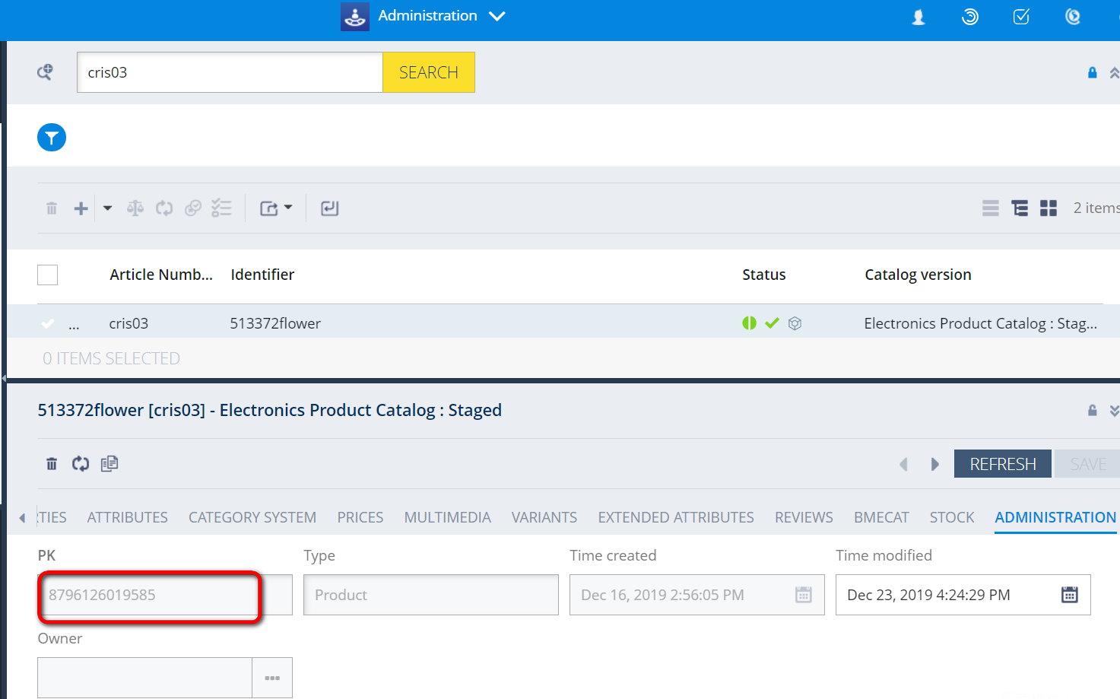
Task: Open the Owner reference selector ellipsis button
Action: pyautogui.click(x=272, y=678)
